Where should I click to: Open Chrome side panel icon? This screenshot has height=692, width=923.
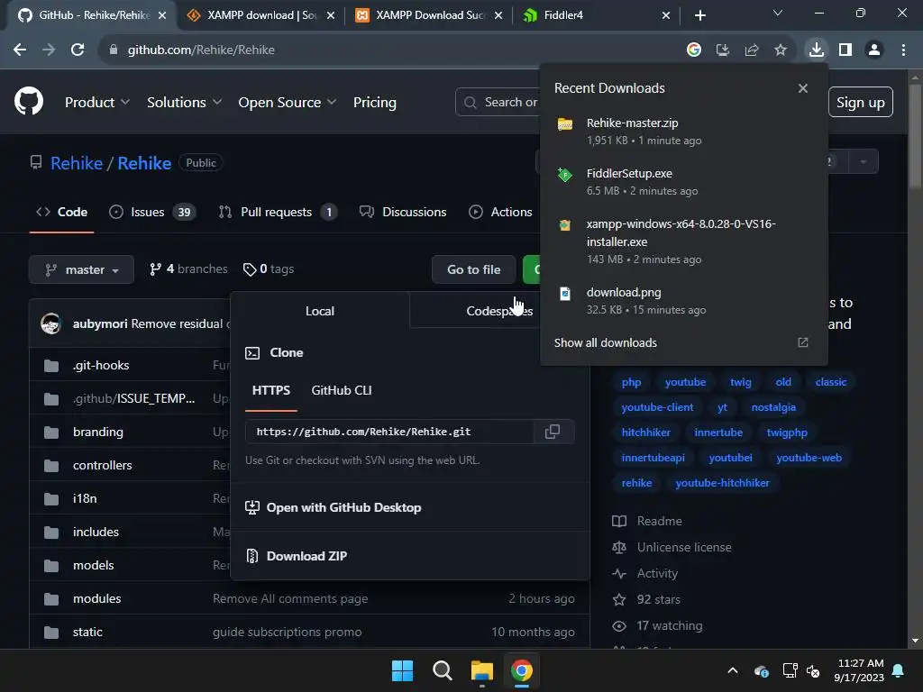[845, 50]
